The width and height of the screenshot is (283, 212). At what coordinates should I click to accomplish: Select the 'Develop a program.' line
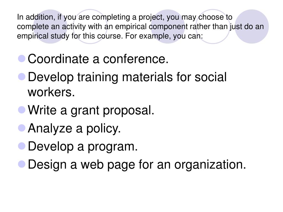(83, 147)
